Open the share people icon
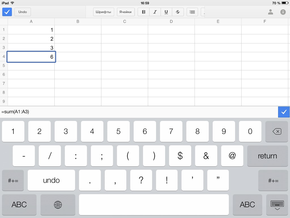 270,12
